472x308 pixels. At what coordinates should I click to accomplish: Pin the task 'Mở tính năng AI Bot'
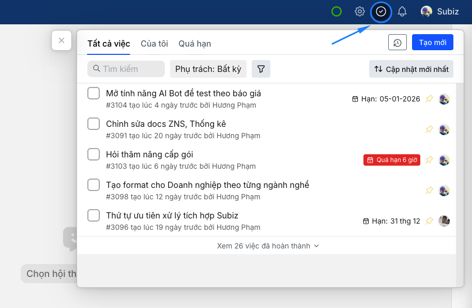pyautogui.click(x=429, y=99)
